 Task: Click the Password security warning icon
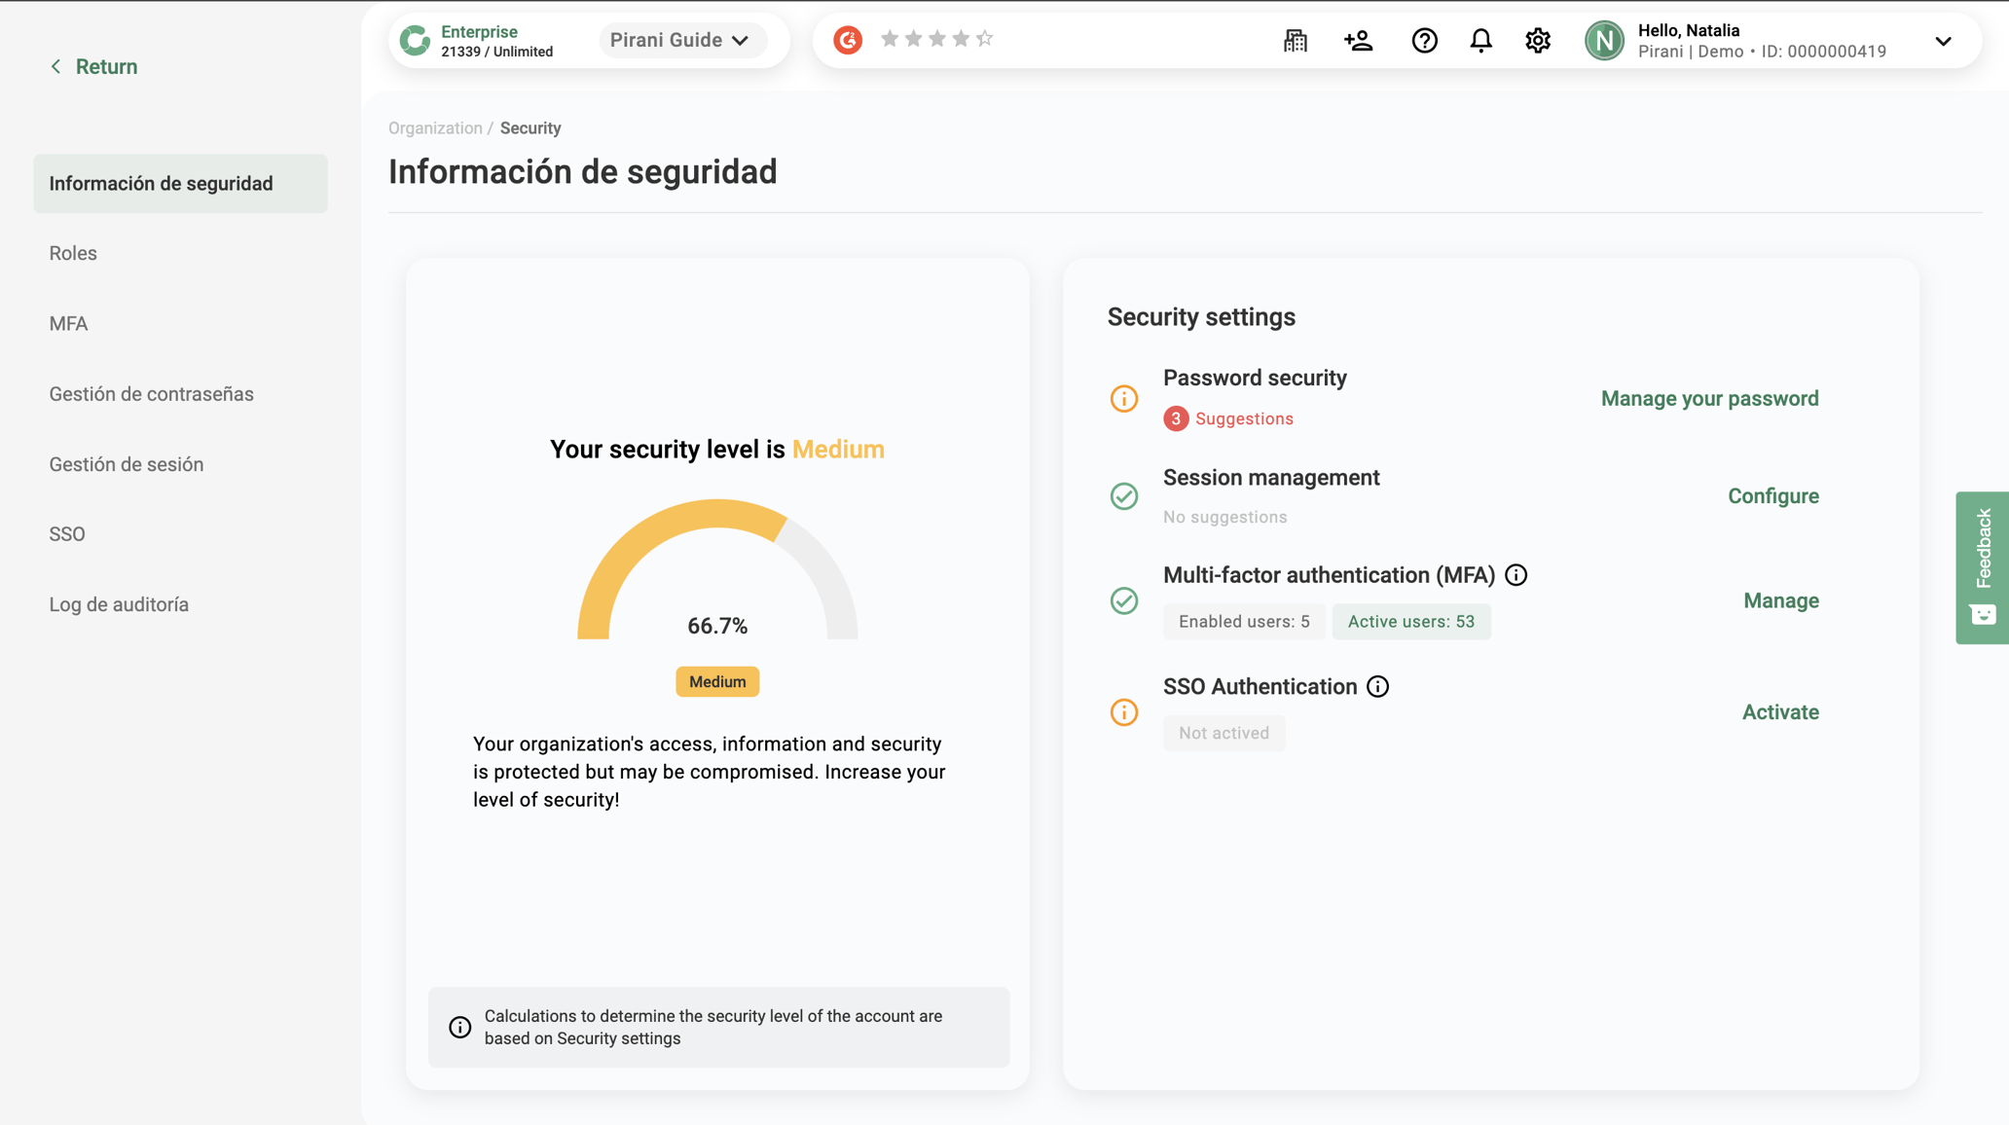[1124, 398]
